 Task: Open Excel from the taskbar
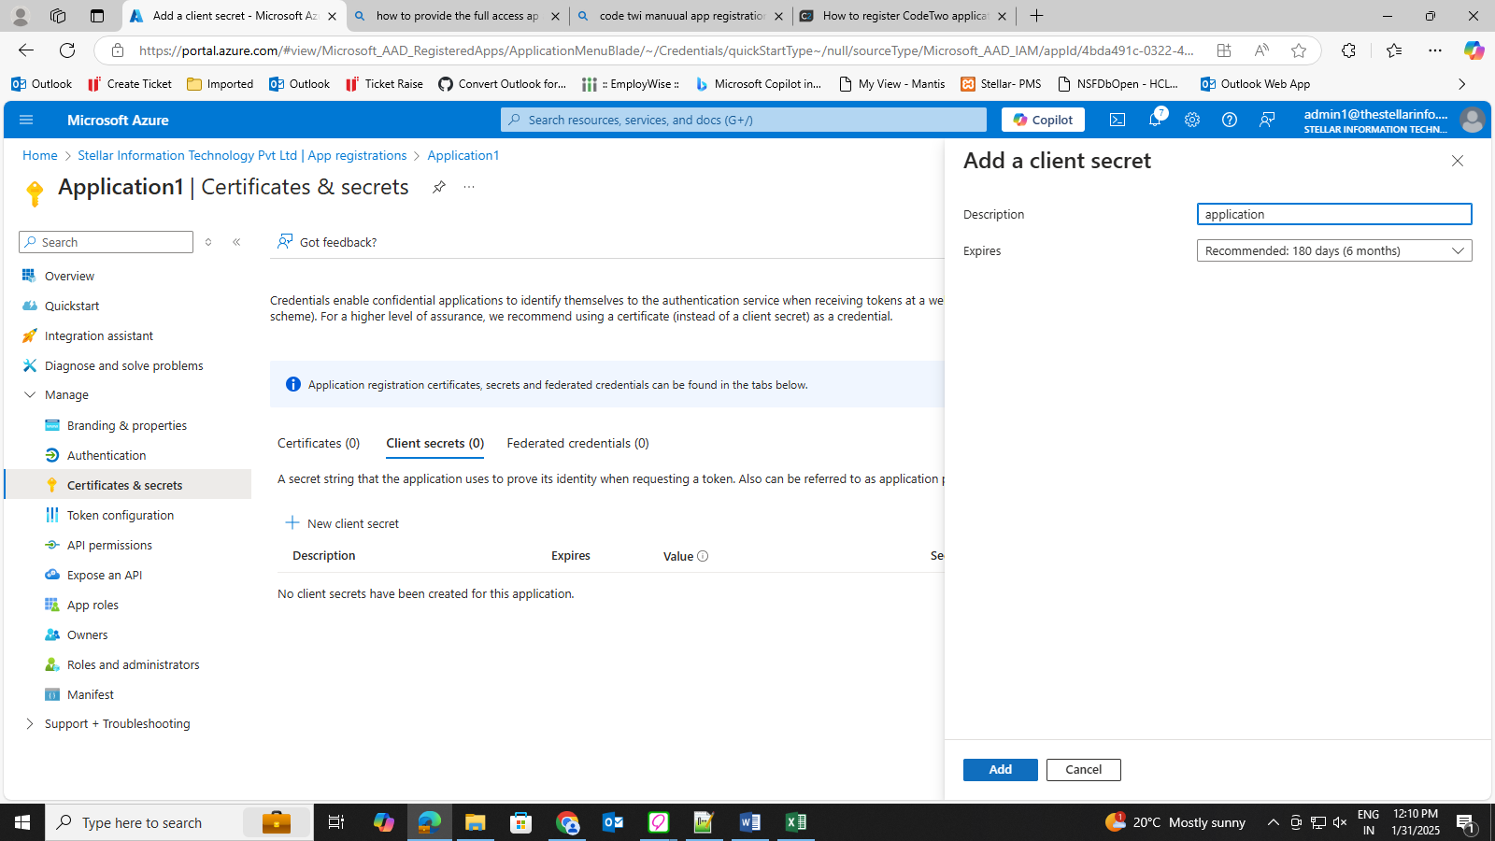[796, 822]
